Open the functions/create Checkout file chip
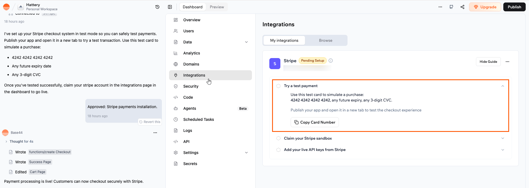529x188 pixels. click(50, 152)
